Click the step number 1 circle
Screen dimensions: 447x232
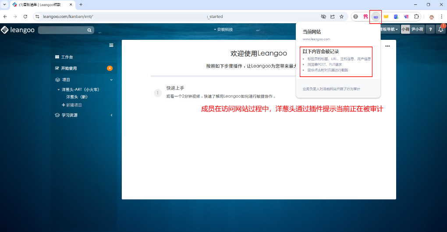[158, 93]
